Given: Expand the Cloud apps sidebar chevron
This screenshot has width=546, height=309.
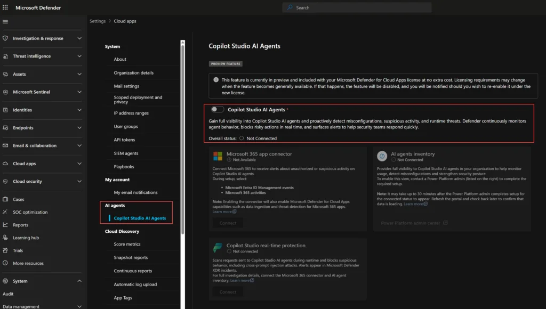Looking at the screenshot, I should pos(79,164).
